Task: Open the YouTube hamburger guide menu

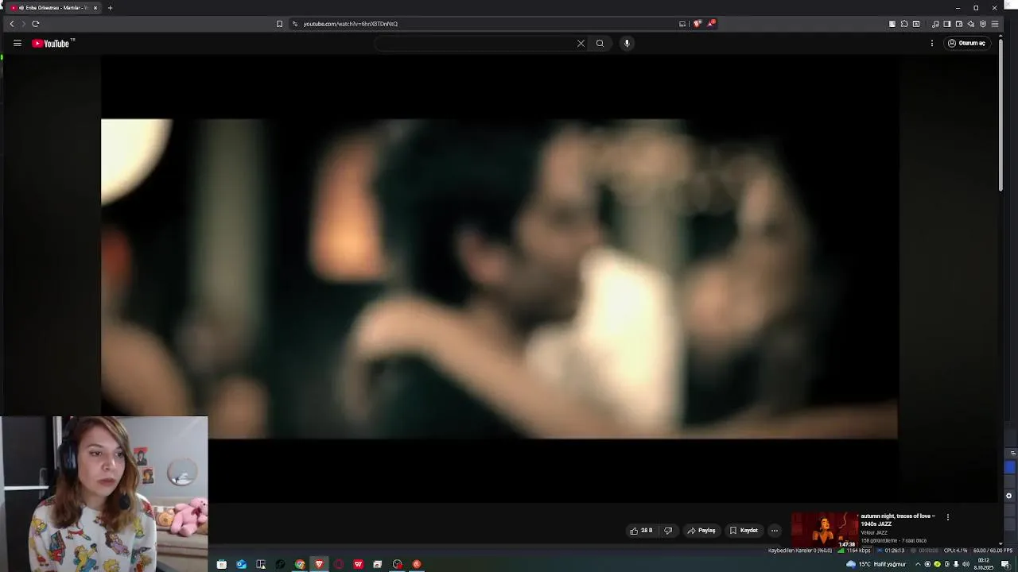Action: point(17,44)
